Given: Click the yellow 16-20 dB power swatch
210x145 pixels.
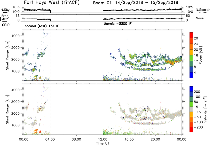Looking at the screenshot, I should (x=191, y=52).
